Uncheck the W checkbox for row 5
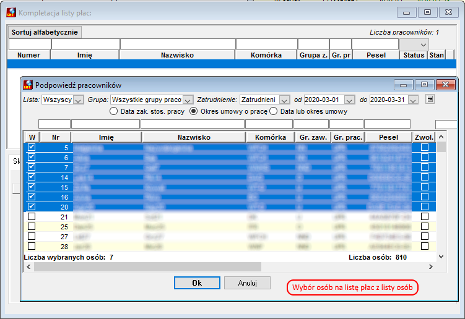 32,147
